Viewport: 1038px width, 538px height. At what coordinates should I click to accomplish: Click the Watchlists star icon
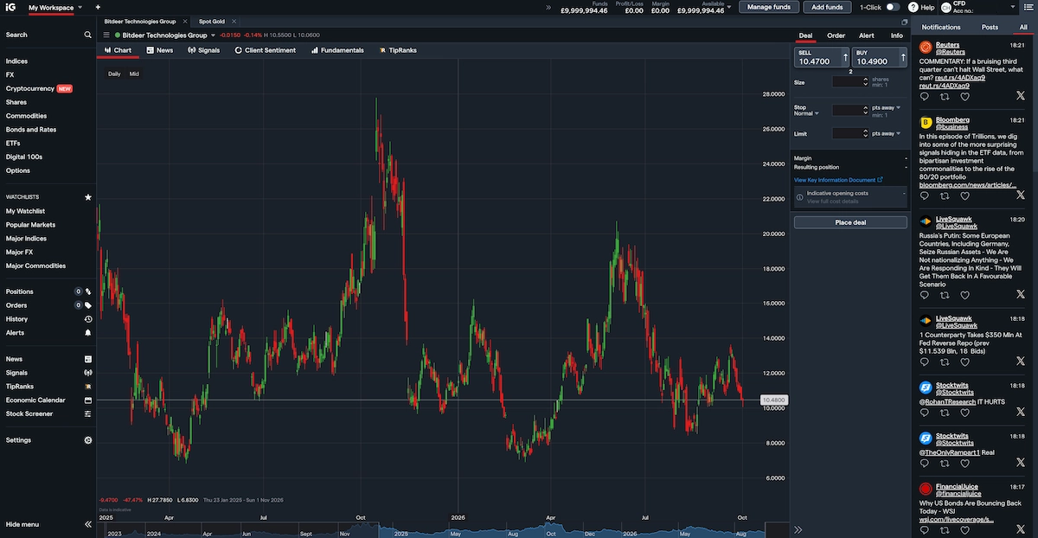pyautogui.click(x=88, y=197)
